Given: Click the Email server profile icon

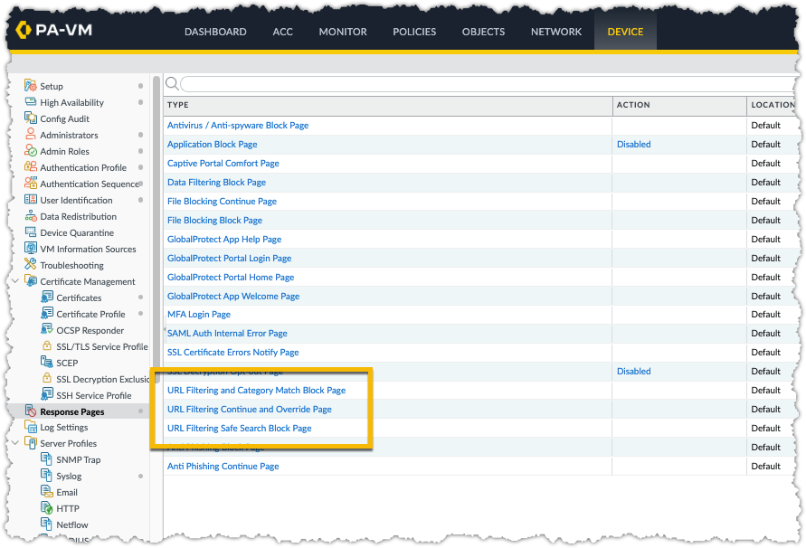Looking at the screenshot, I should click(48, 492).
